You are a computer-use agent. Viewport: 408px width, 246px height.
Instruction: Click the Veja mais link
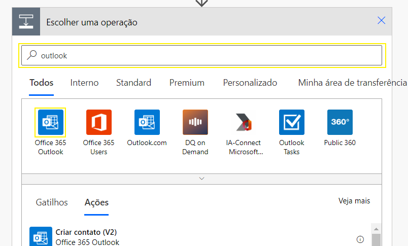354,201
